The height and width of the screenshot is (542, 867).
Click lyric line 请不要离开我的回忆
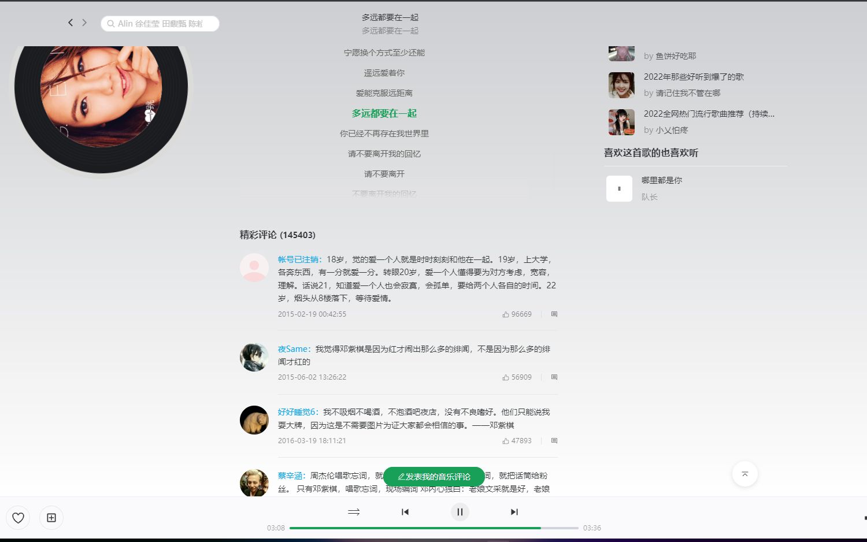point(384,154)
